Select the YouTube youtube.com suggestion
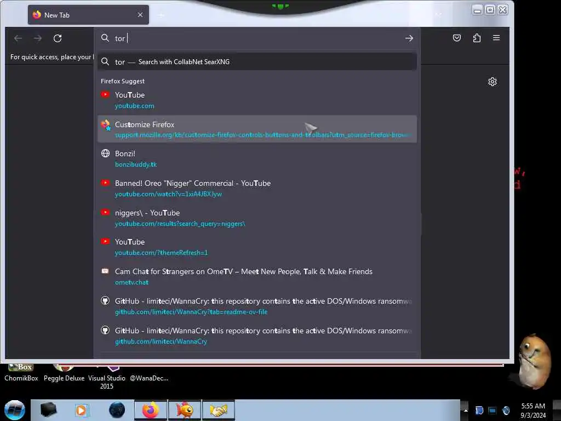This screenshot has height=421, width=561. (257, 100)
